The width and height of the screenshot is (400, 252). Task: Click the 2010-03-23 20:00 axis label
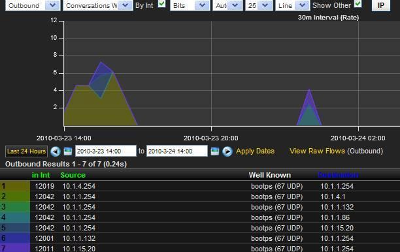point(210,138)
